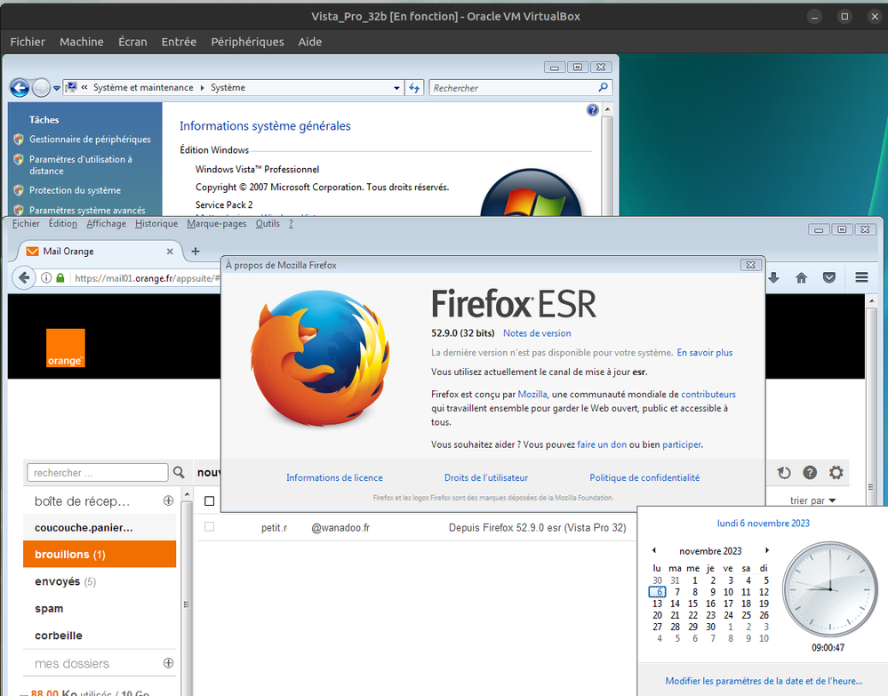Tick the select-all messages checkbox

[x=211, y=500]
